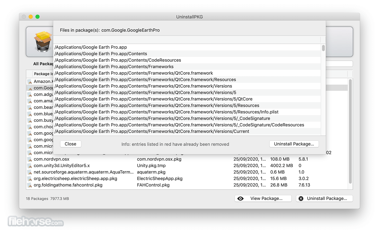The height and width of the screenshot is (234, 379).
Task: Click the 'Unity.pkg.tmp' file name cell
Action: tap(151, 166)
